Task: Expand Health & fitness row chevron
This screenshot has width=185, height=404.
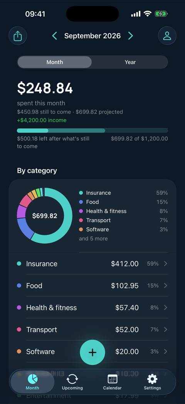Action: coord(165,308)
